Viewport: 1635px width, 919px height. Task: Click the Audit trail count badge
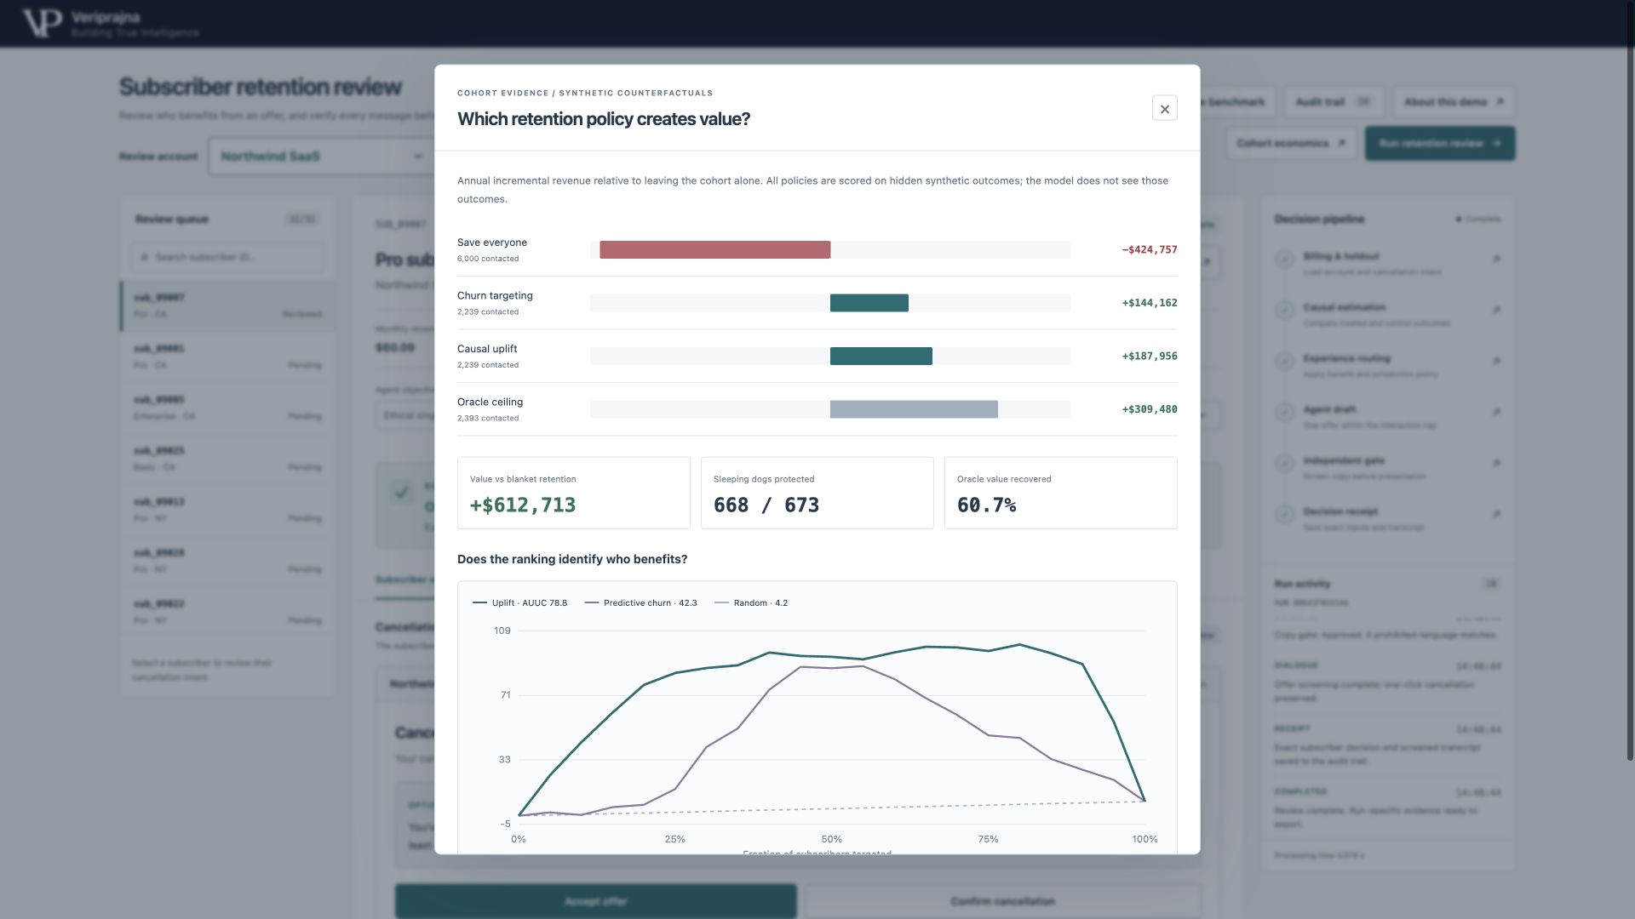point(1362,102)
